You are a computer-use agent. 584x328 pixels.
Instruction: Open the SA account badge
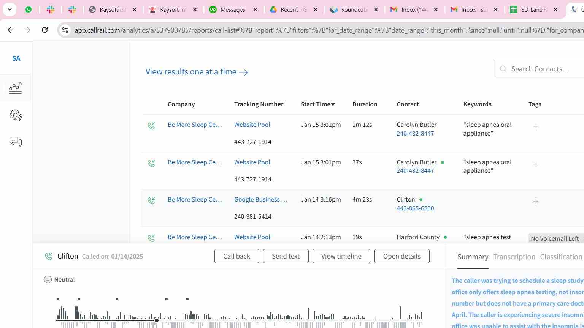click(16, 58)
